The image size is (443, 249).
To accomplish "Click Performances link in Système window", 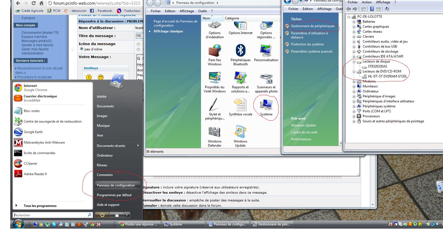I will (301, 139).
